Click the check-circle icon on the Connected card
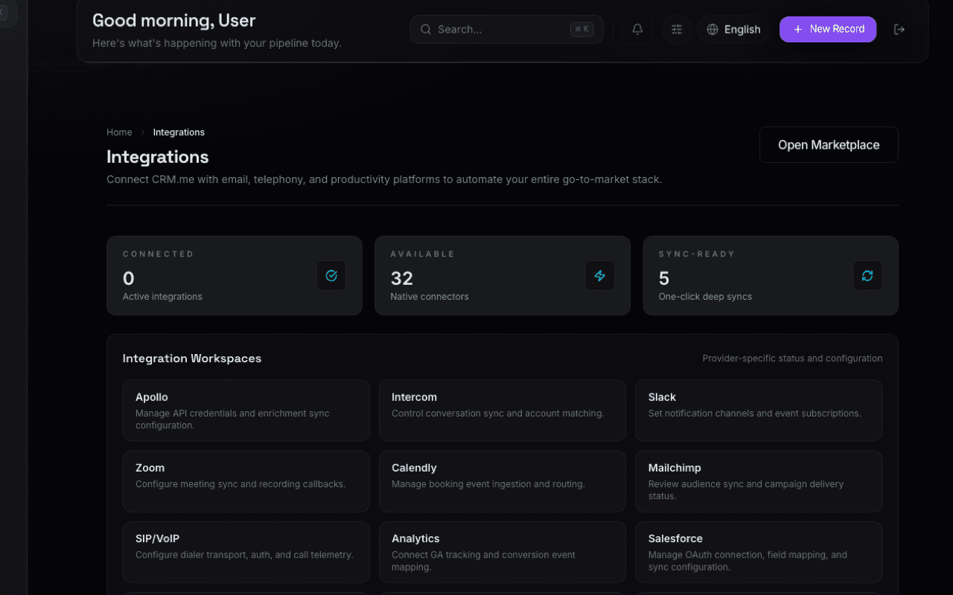This screenshot has height=595, width=953. 331,275
